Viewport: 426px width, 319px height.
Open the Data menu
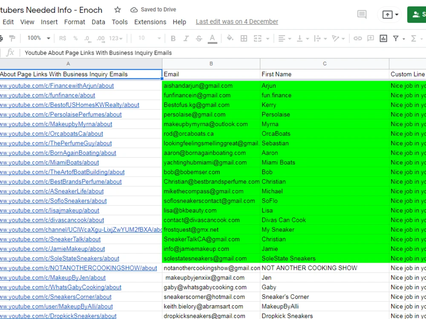point(98,22)
